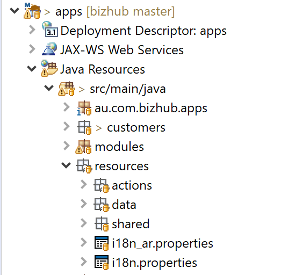Click the modules package warning icon
288x275 pixels.
click(83, 147)
